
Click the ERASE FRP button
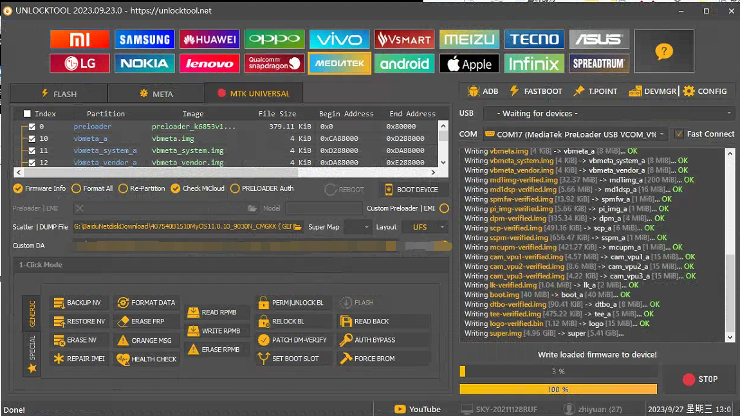coord(146,321)
